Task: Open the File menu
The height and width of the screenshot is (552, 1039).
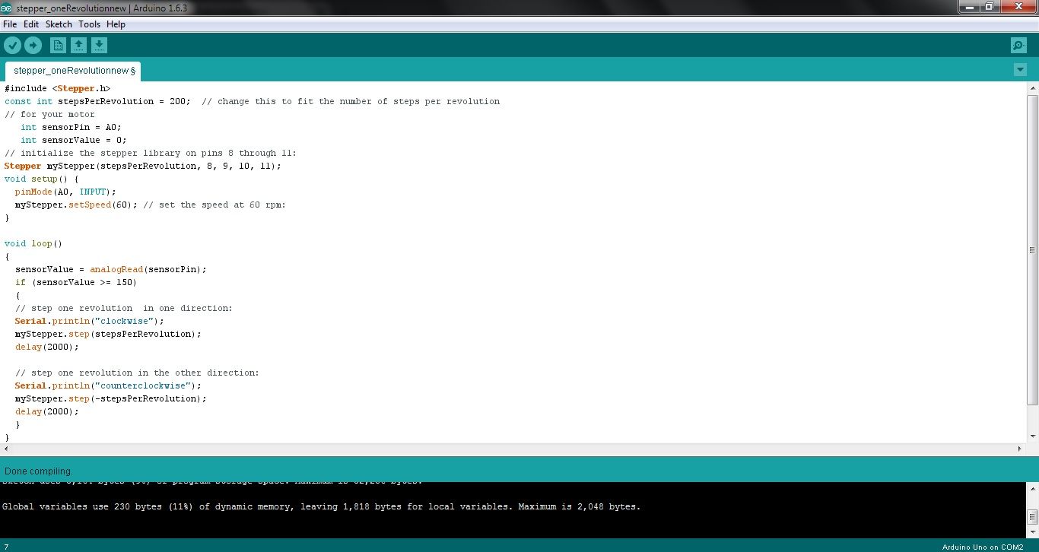Action: point(10,24)
